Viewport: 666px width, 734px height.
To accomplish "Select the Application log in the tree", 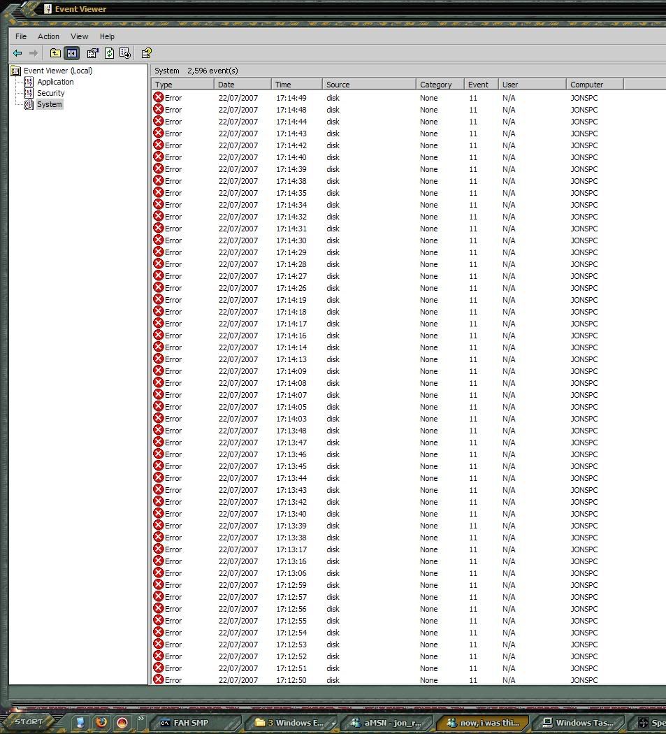I will point(55,81).
